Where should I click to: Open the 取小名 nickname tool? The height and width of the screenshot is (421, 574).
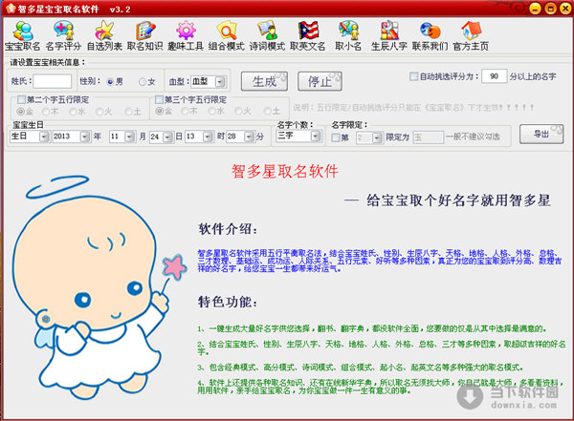(x=348, y=36)
